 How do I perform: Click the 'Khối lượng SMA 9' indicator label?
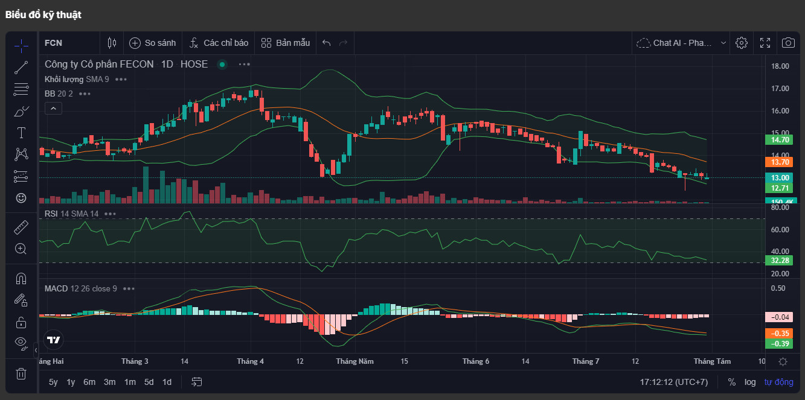[x=77, y=79]
